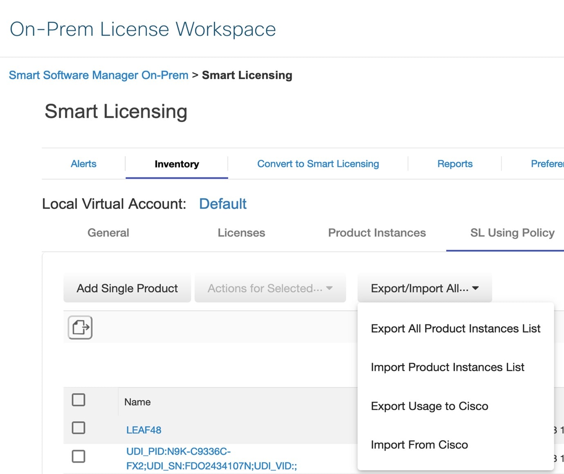Screen dimensions: 564x474
Task: Click the Add Single Product button
Action: click(x=127, y=288)
